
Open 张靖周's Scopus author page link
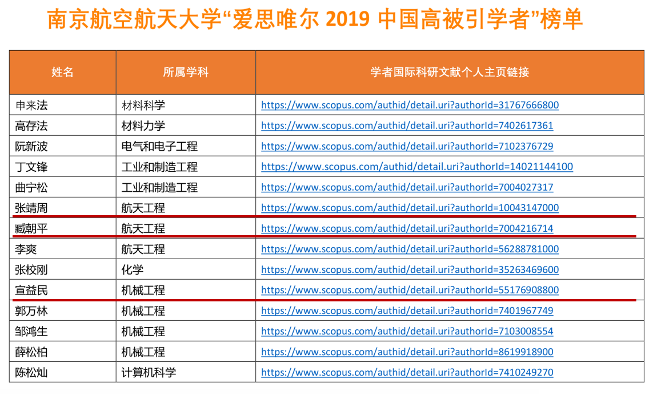[410, 208]
